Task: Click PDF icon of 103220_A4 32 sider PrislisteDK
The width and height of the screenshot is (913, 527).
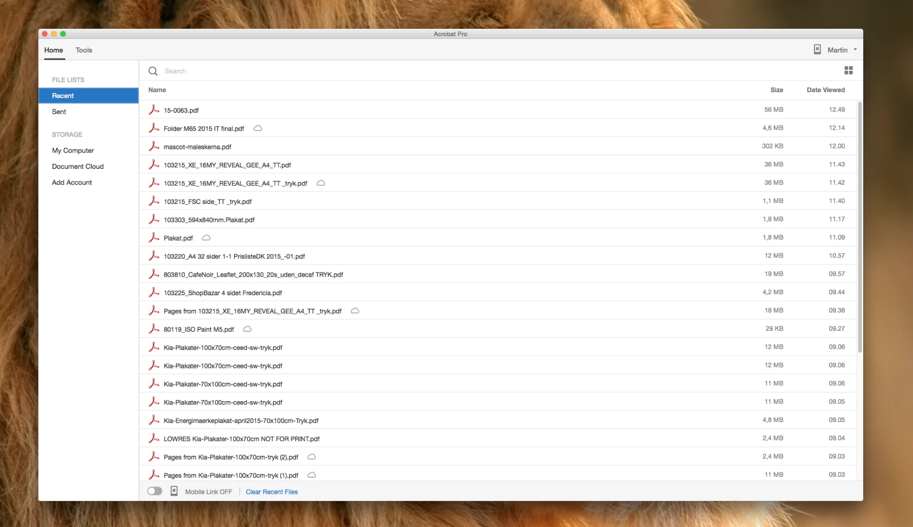Action: (154, 256)
